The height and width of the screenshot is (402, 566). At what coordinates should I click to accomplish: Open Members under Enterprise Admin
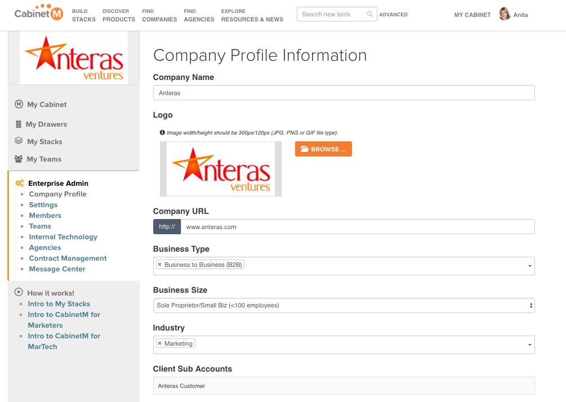point(45,216)
